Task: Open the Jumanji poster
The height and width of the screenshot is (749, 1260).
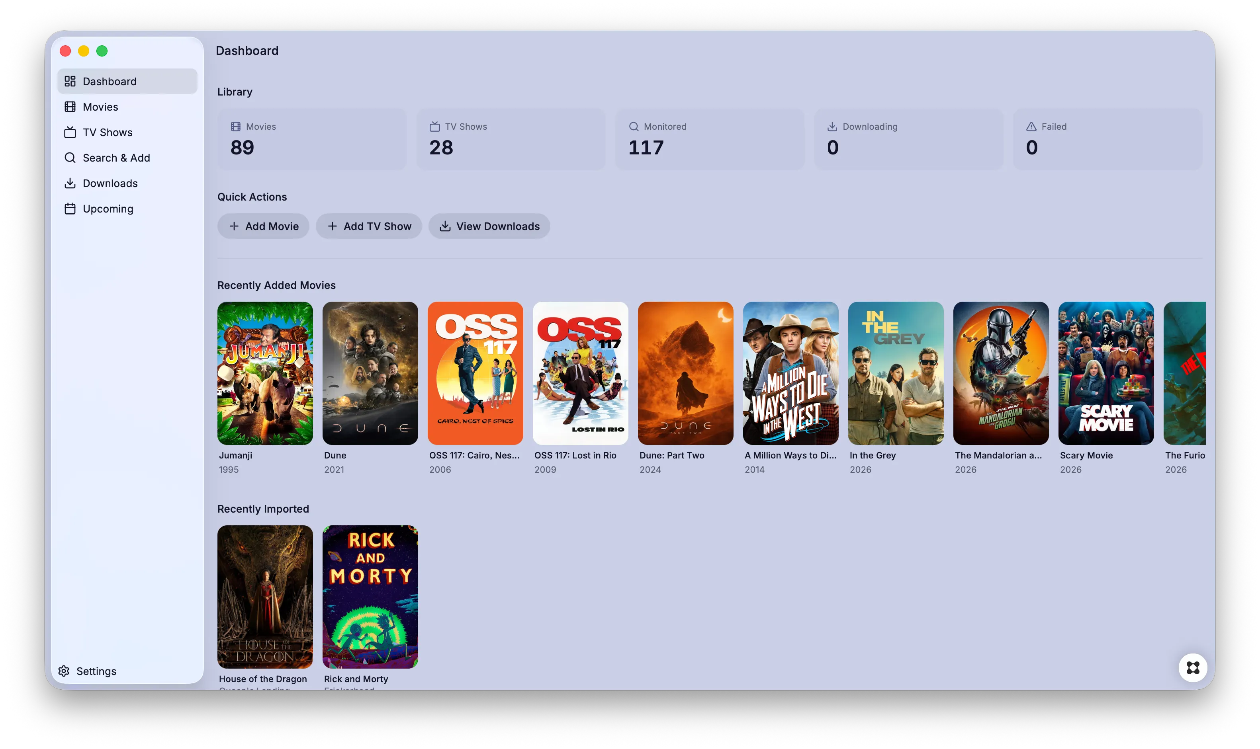Action: (x=265, y=373)
